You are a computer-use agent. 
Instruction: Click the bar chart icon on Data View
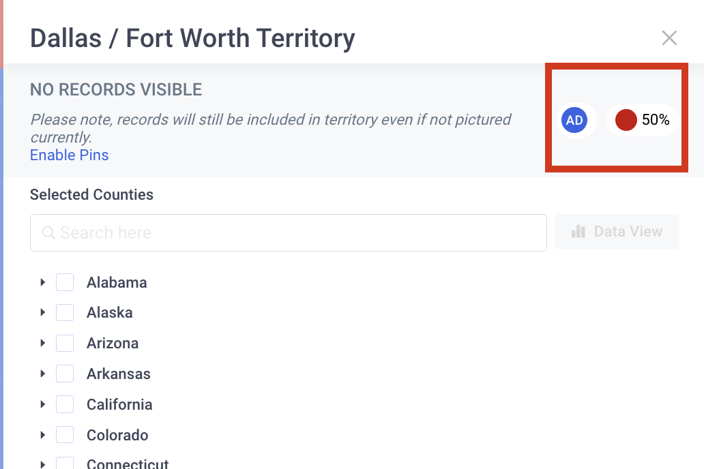pos(578,232)
